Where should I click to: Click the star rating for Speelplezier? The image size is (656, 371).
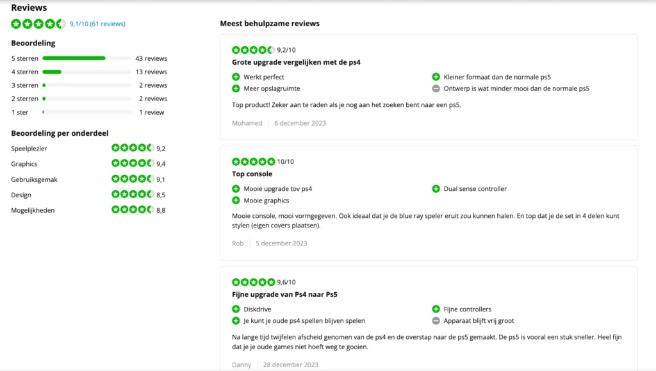[x=131, y=148]
